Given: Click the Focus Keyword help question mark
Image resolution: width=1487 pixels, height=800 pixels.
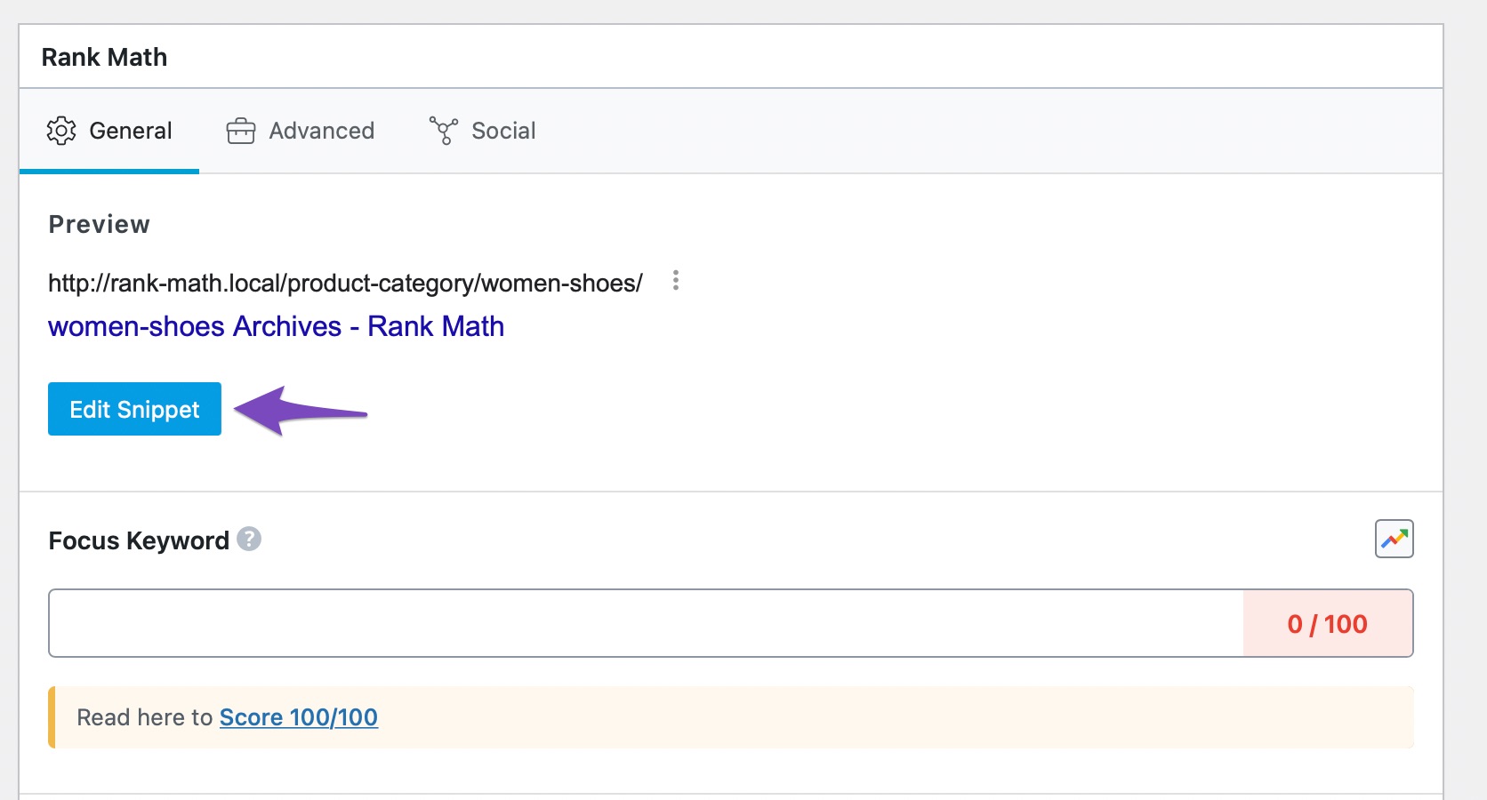Looking at the screenshot, I should [249, 539].
